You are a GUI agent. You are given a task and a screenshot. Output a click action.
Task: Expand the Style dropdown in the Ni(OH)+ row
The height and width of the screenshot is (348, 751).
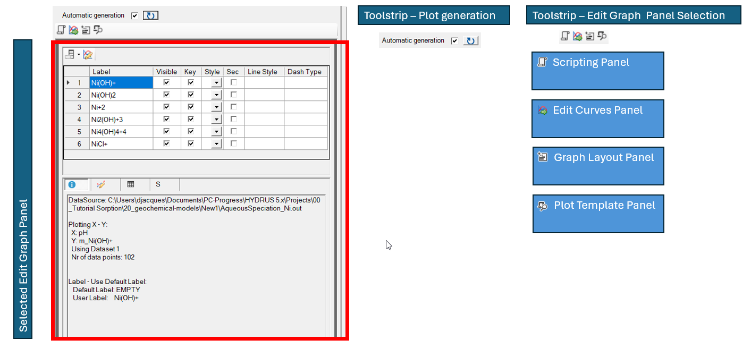pyautogui.click(x=216, y=83)
